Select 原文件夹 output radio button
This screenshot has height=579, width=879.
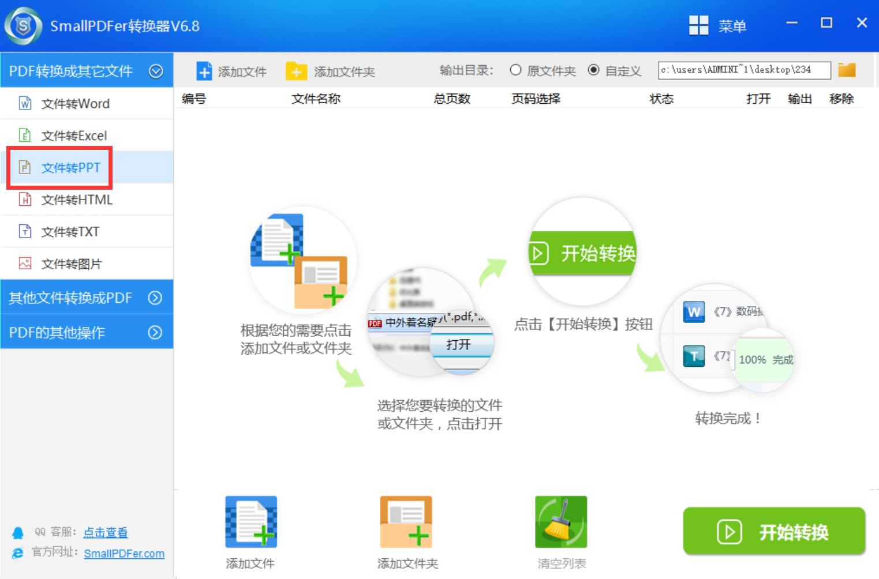coord(515,70)
